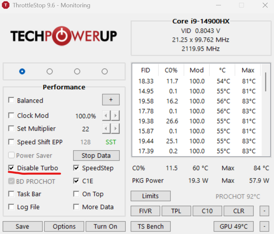Click the max package power 57.9 W
Screen dimensions: 274x234
pyautogui.click(x=259, y=181)
